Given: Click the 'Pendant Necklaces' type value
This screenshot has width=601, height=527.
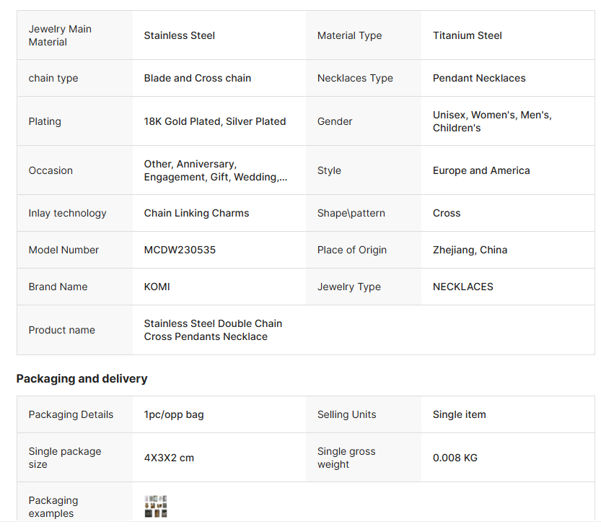Looking at the screenshot, I should 479,78.
